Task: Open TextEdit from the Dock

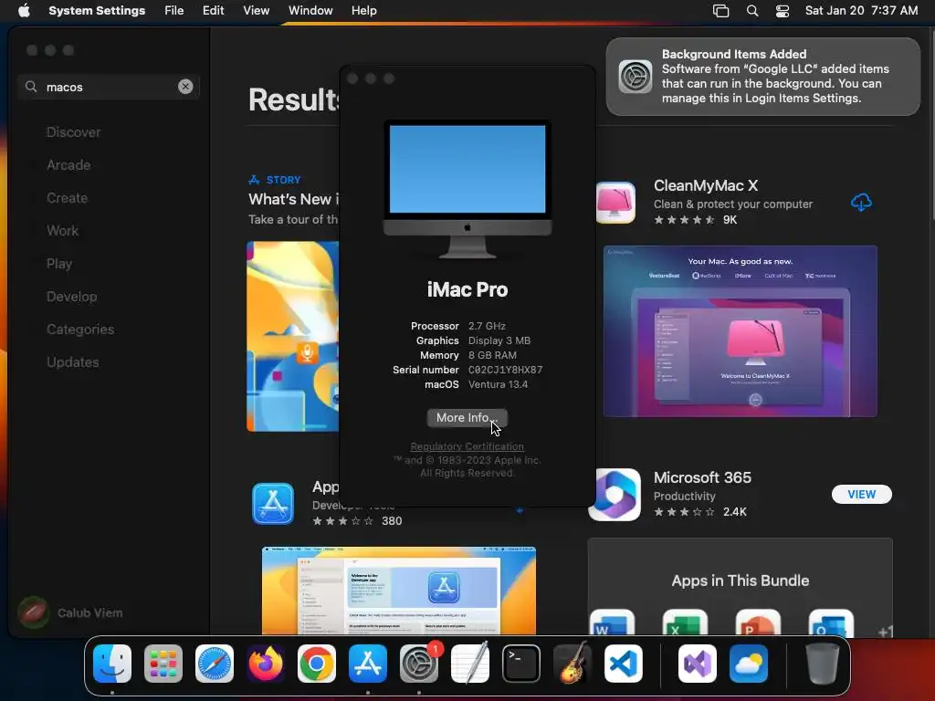Action: click(470, 664)
